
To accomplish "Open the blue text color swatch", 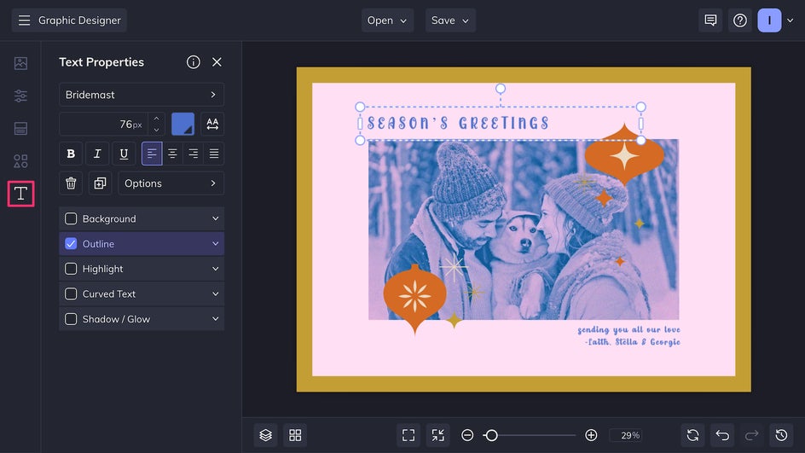I will coord(182,124).
